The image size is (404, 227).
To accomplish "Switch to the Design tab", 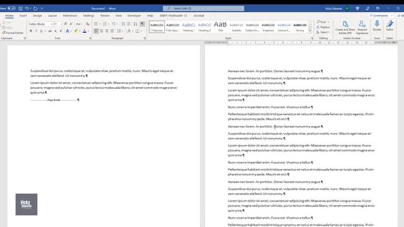I will click(37, 15).
